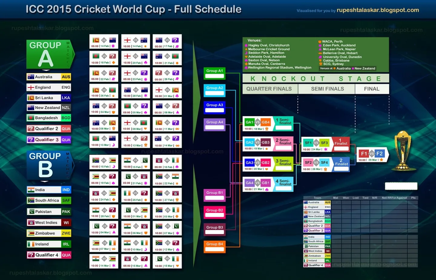Click the Australia flag in Group A team list
Screen dimensions: 436x280
point(31,77)
